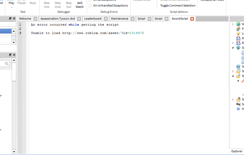Select the Lighting light bulb icon
The image size is (244, 158).
pos(238,33)
